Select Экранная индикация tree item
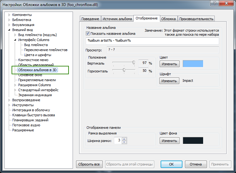Viewport: 236px width, 173px height. tap(35, 95)
